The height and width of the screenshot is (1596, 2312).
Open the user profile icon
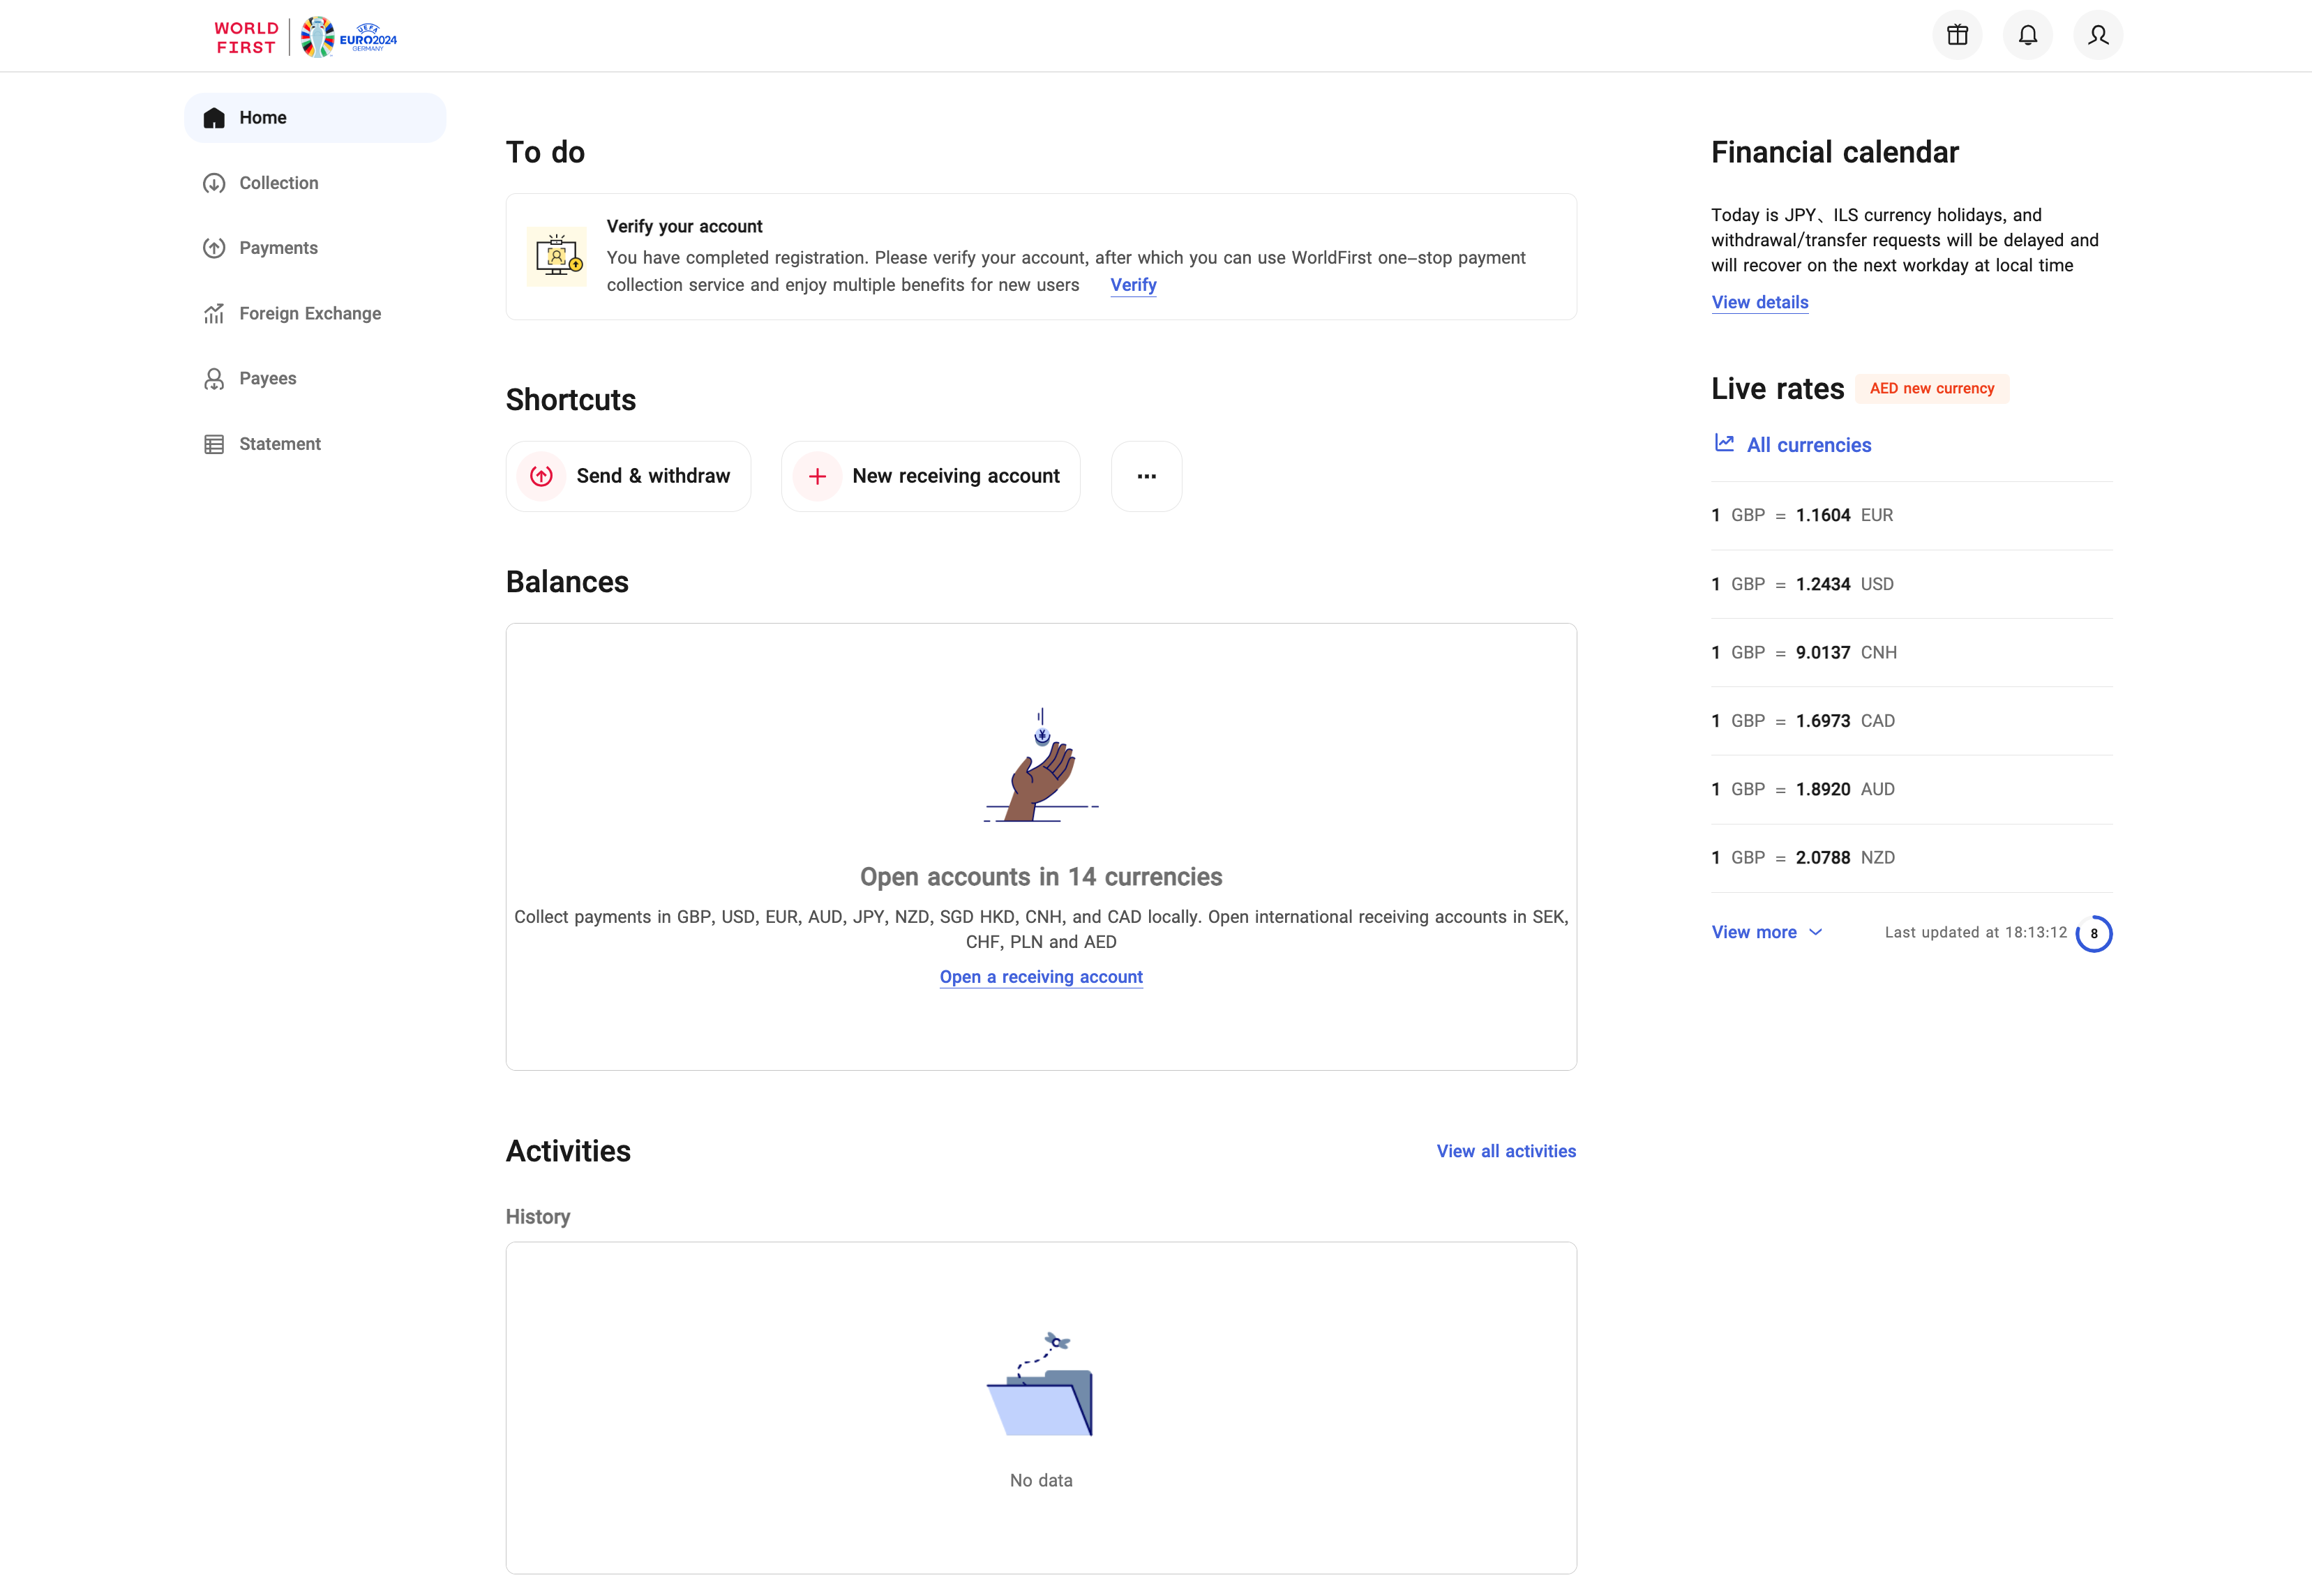[2097, 36]
